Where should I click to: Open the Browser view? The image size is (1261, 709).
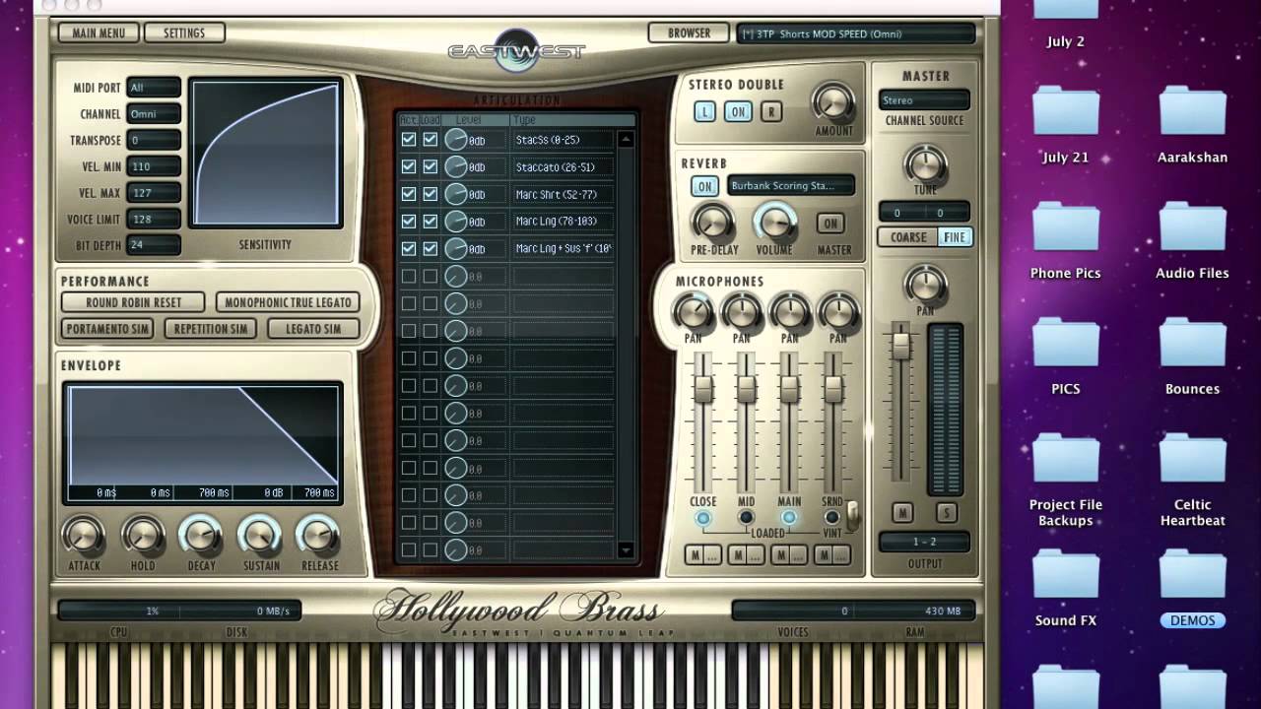point(689,33)
